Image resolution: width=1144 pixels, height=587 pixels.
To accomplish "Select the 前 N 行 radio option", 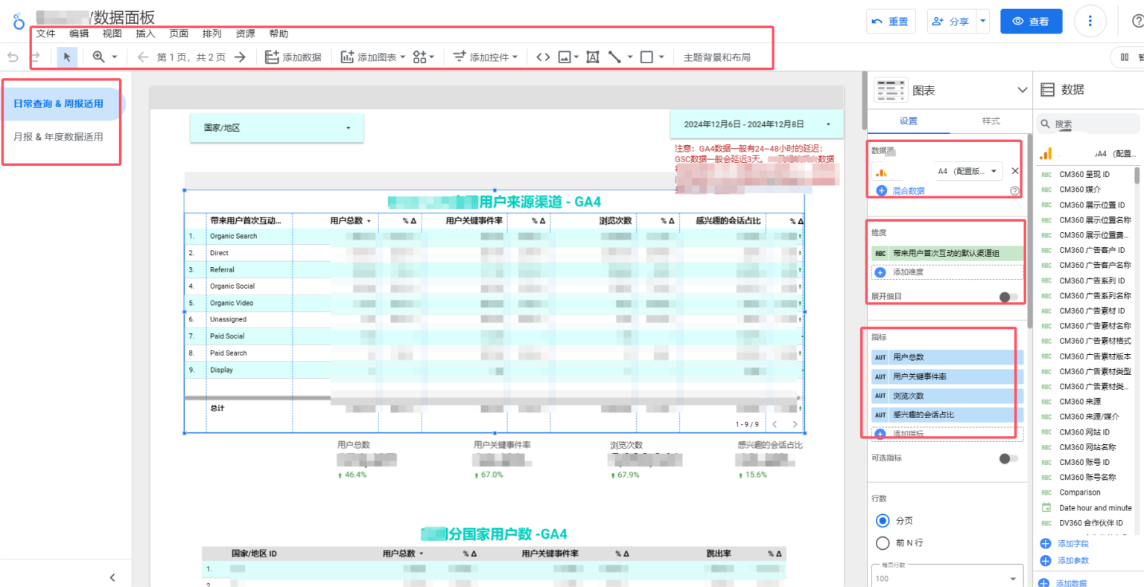I will tap(883, 543).
